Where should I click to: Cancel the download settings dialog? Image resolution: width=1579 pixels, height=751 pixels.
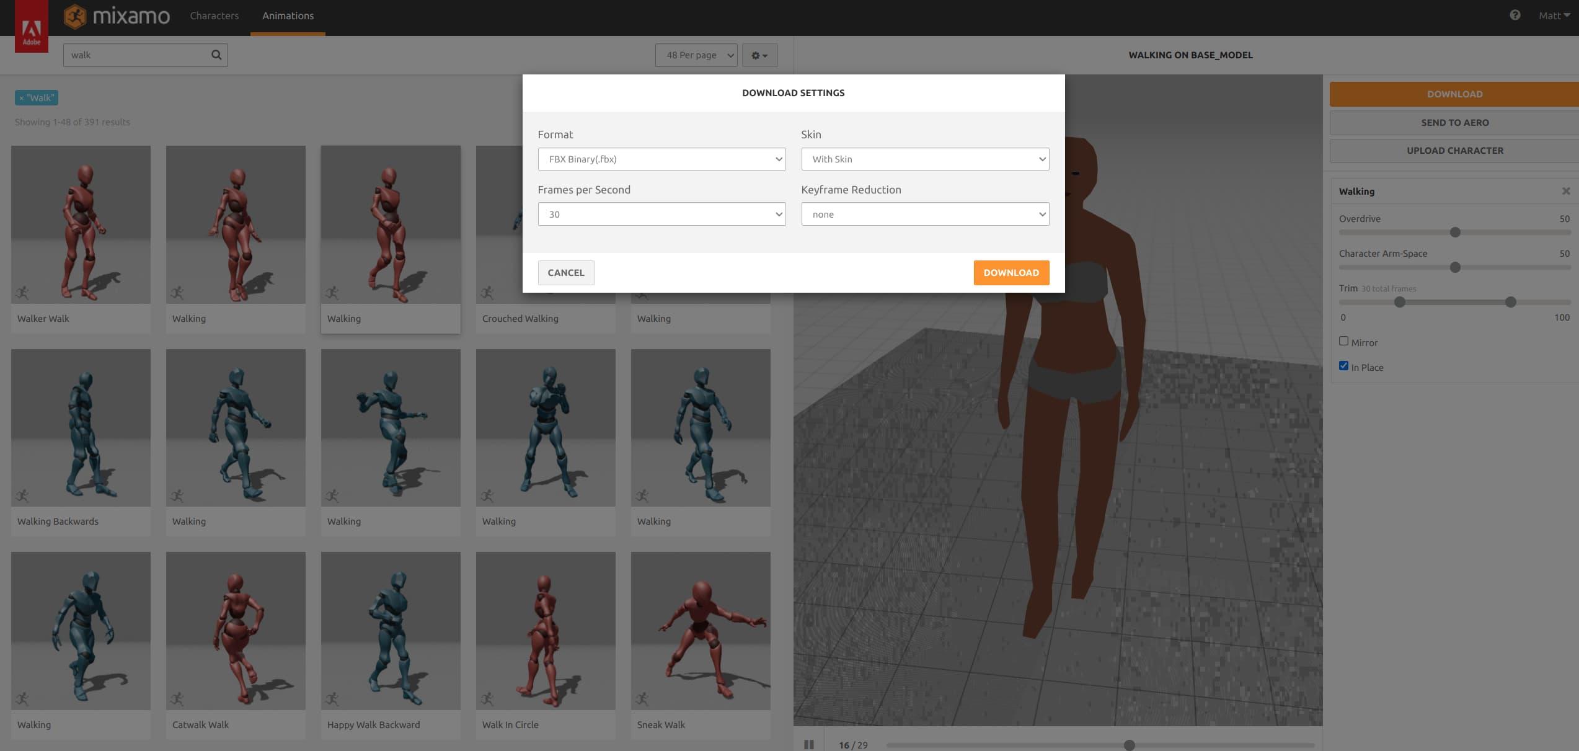tap(566, 273)
